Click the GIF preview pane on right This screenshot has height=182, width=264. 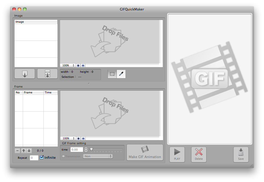(210, 79)
